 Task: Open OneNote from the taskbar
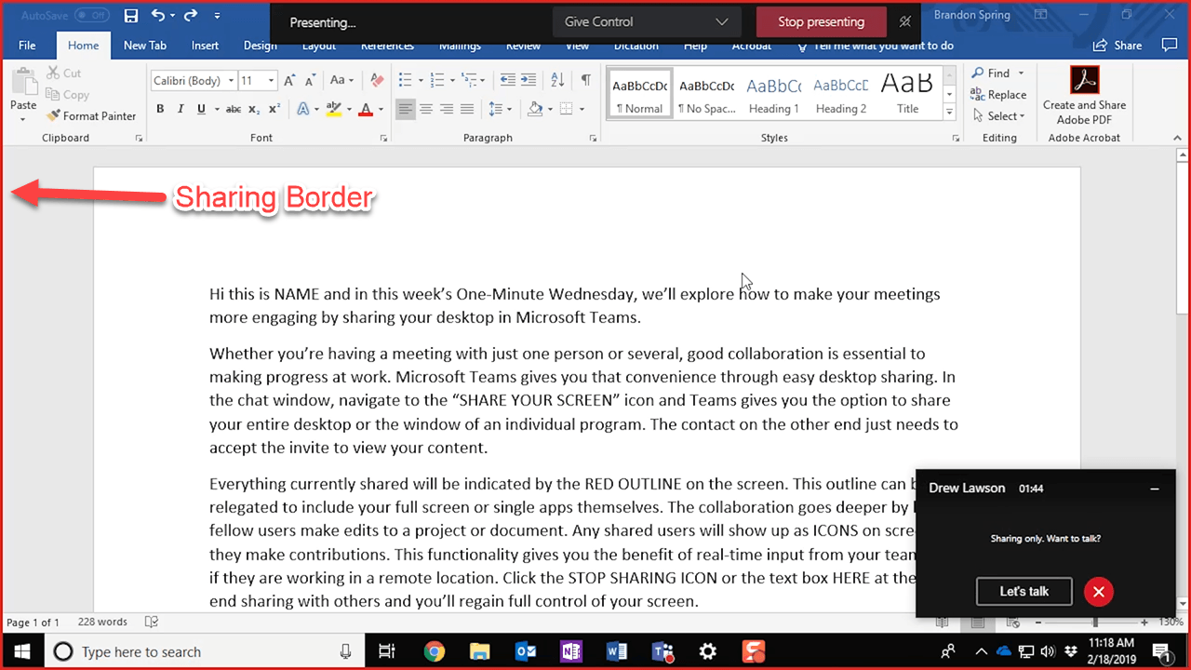click(571, 651)
